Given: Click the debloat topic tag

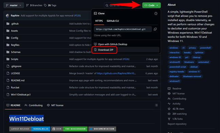Looking at the screenshot, I should [x=194, y=67].
